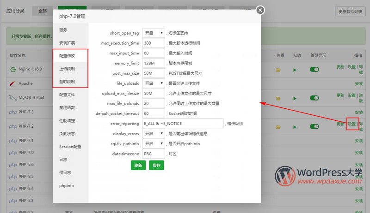370x213 pixels.
Task: Click the upload_max_filesize input field
Action: click(x=154, y=93)
